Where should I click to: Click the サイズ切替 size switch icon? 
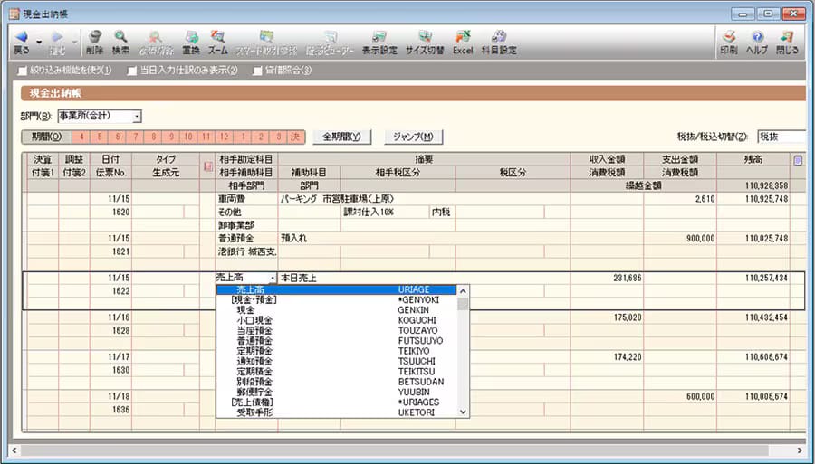[426, 37]
